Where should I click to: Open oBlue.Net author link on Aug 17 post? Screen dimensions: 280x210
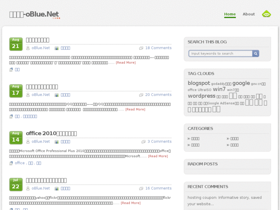(41, 95)
